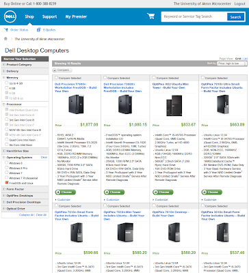Click the home breadcrumb icon
This screenshot has height=273, width=249.
[5, 39]
